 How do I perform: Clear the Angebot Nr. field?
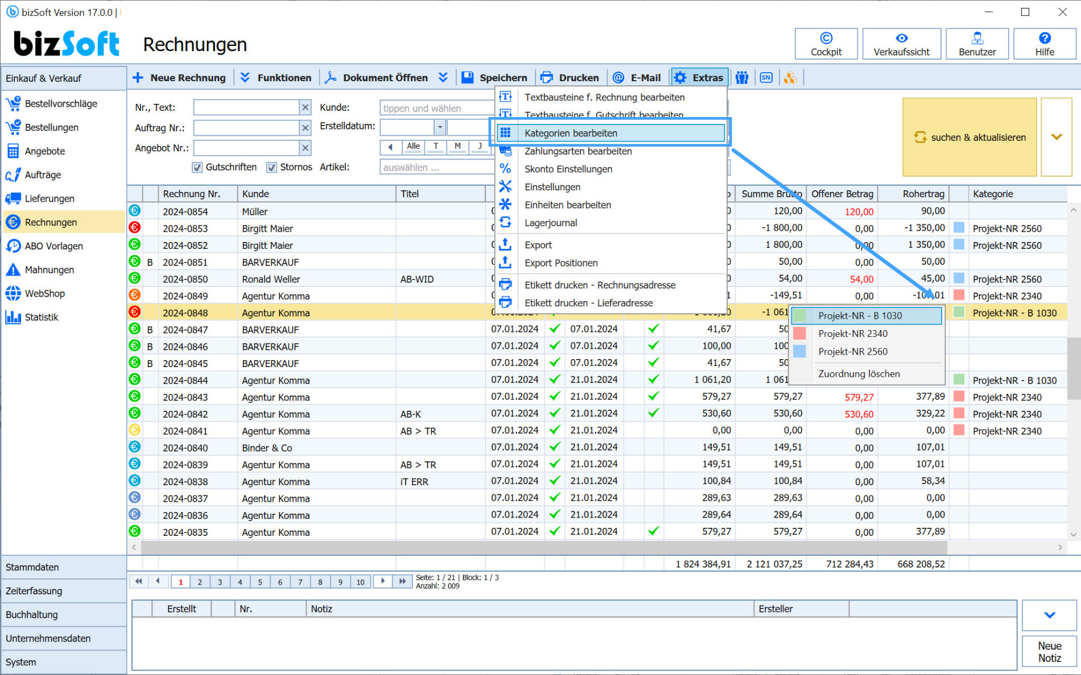pyautogui.click(x=306, y=148)
